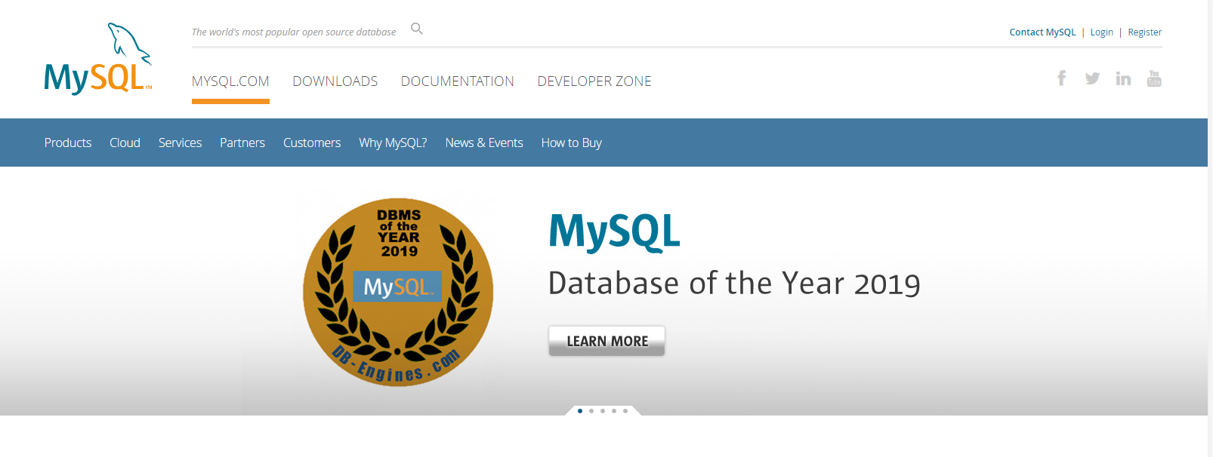Click the large MySQL banner heading

(614, 232)
